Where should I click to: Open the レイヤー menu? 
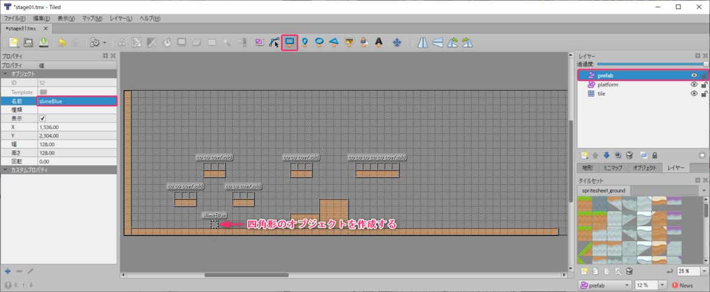coord(121,19)
